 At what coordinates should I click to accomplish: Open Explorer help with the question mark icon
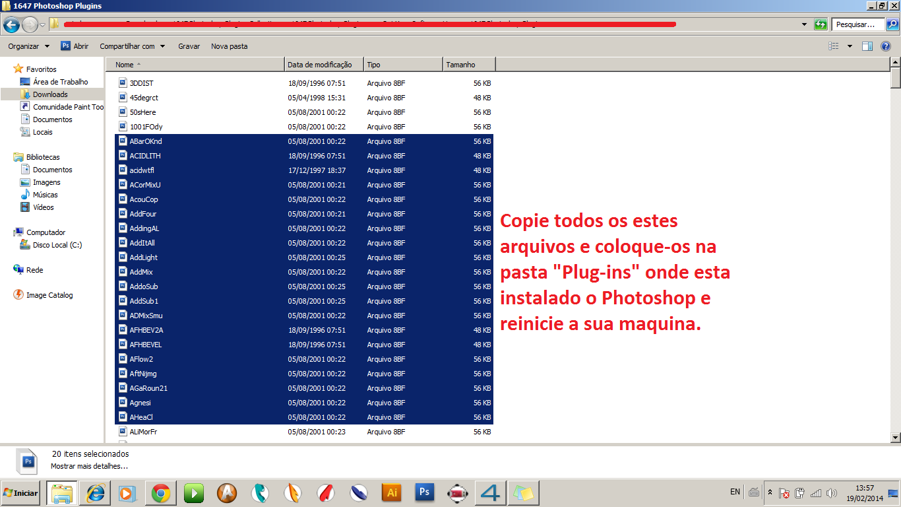click(886, 46)
